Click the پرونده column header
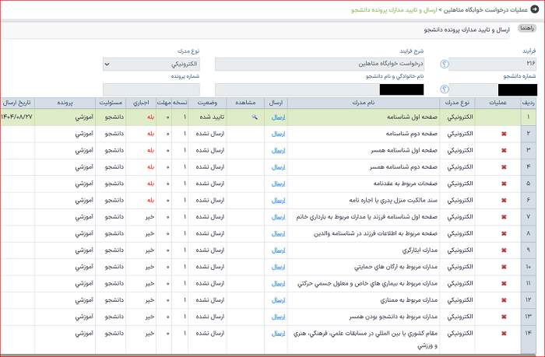Viewport: 545px width, 357px height. 65,103
